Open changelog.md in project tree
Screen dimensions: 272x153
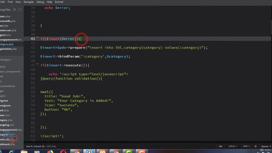tap(7, 125)
